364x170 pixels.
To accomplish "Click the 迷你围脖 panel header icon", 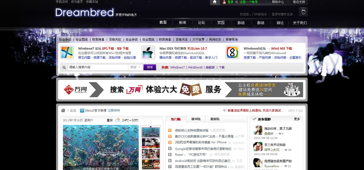I will [254, 119].
